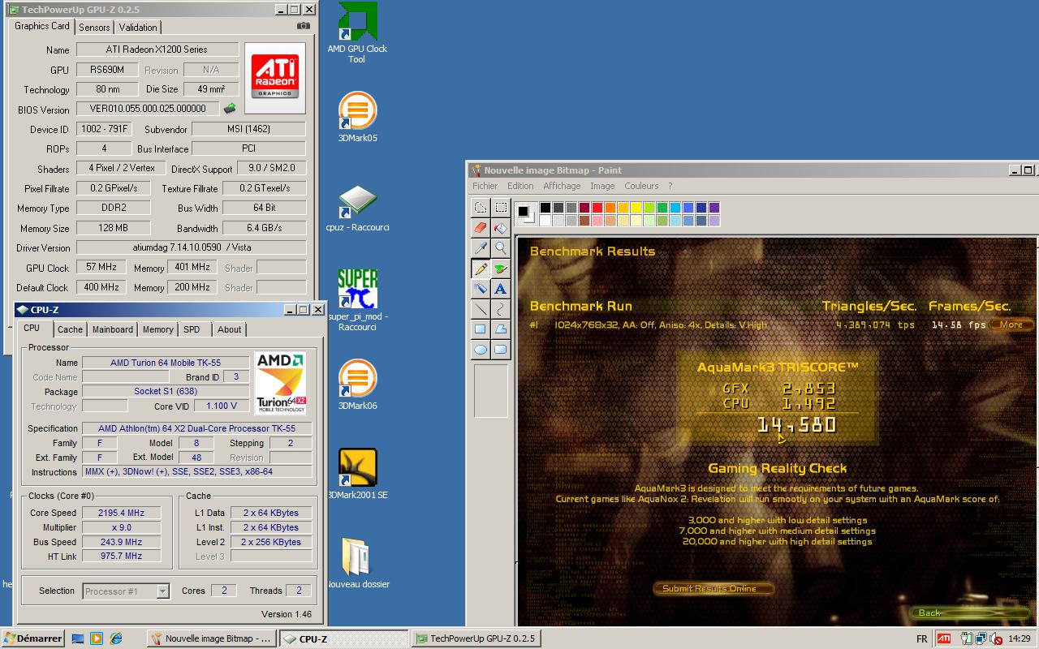Switch to Nouvelle image Bitmap taskbar button
Screen dimensions: 1039x649
[211, 638]
